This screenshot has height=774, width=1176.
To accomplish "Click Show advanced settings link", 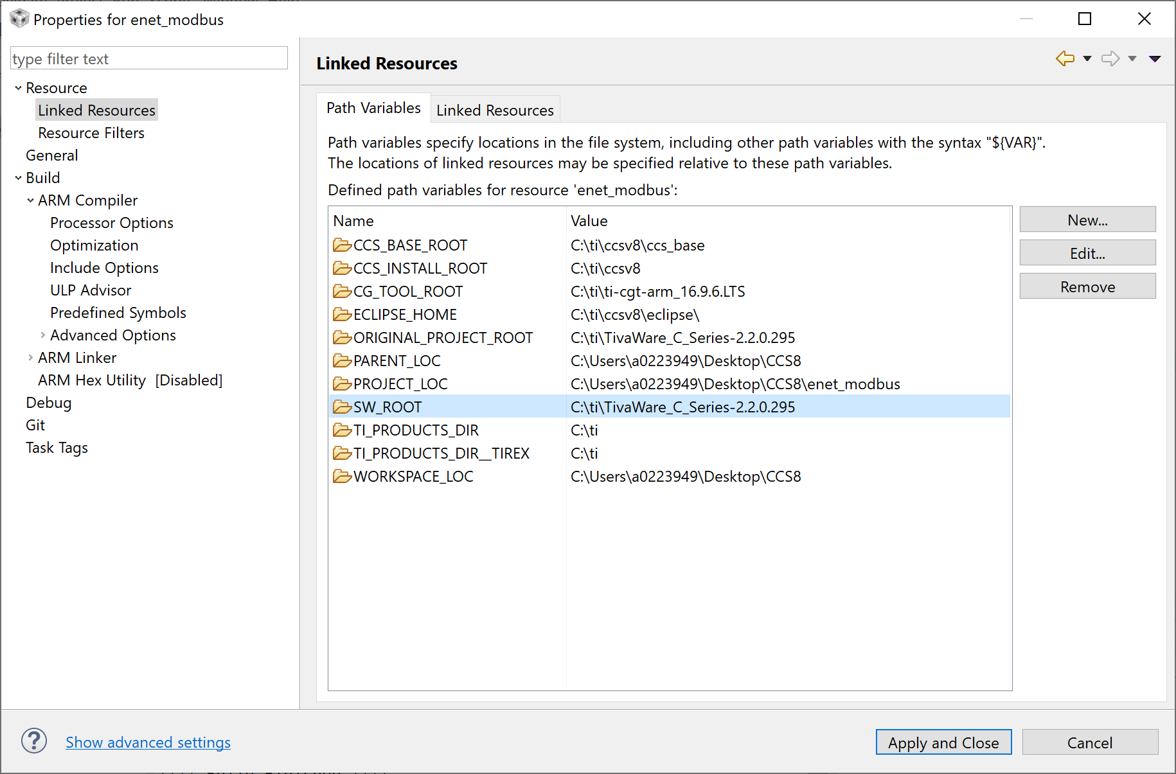I will point(148,743).
